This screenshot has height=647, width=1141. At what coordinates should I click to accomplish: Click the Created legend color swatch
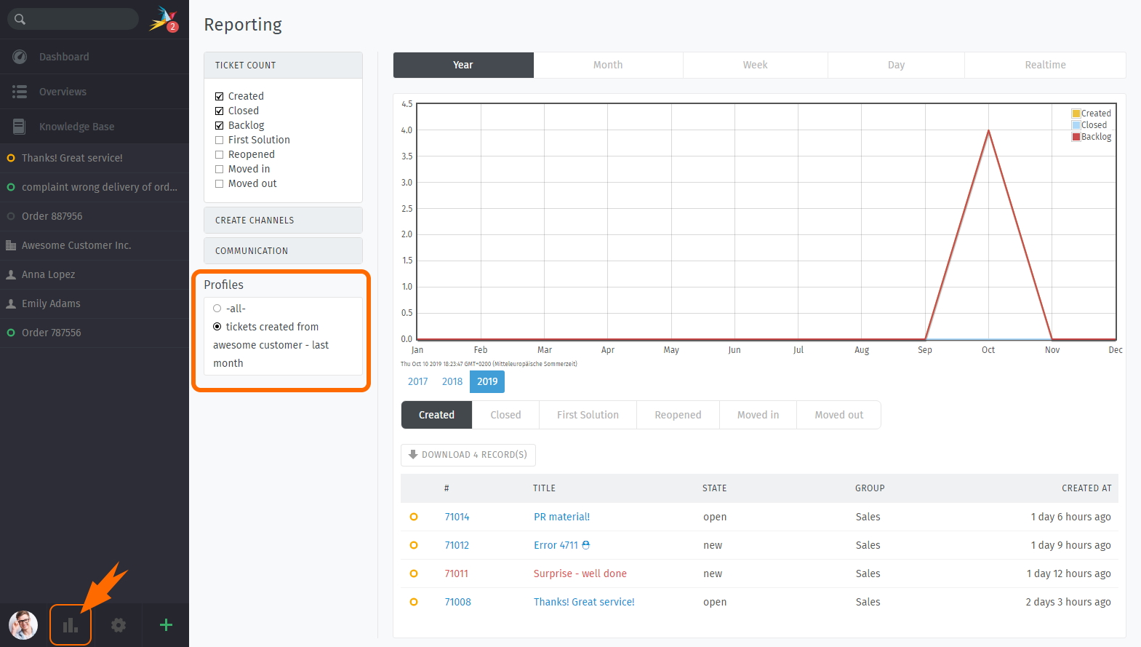click(x=1076, y=114)
